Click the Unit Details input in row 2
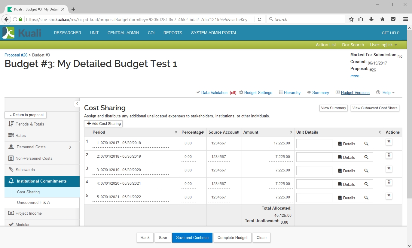This screenshot has width=412, height=248. (x=314, y=157)
